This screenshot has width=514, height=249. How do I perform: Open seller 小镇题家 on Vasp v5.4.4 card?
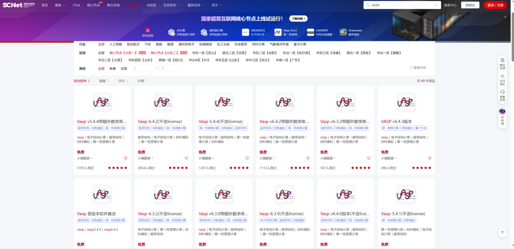[x=85, y=158]
